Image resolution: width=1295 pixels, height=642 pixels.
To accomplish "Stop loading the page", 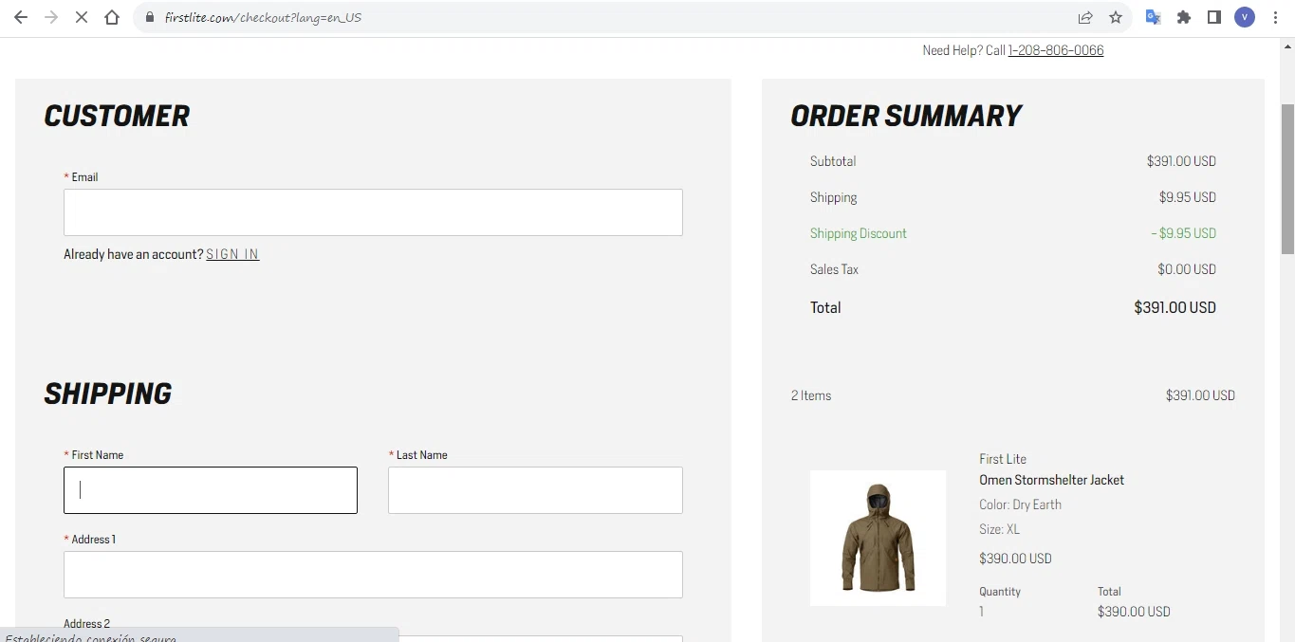I will pos(82,17).
